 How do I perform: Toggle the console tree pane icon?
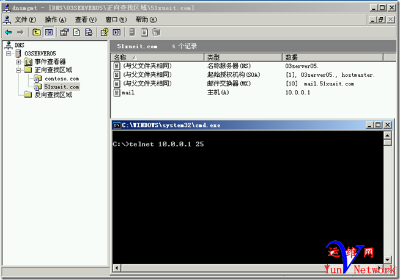pyautogui.click(x=49, y=32)
